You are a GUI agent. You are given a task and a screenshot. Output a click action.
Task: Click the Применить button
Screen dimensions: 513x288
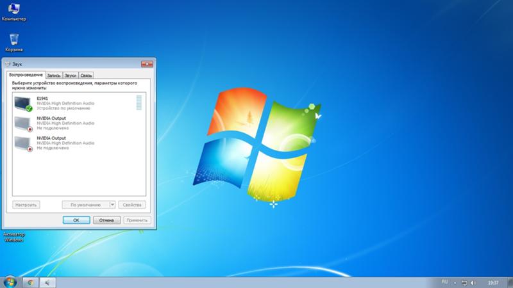(x=137, y=220)
